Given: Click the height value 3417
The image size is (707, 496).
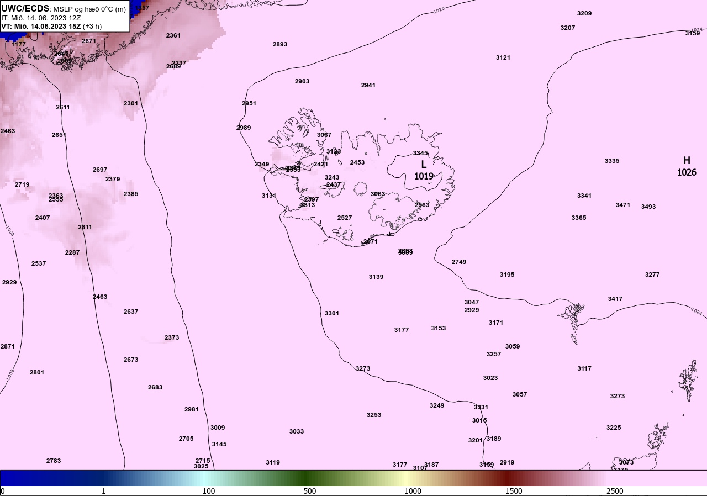Looking at the screenshot, I should click(615, 299).
